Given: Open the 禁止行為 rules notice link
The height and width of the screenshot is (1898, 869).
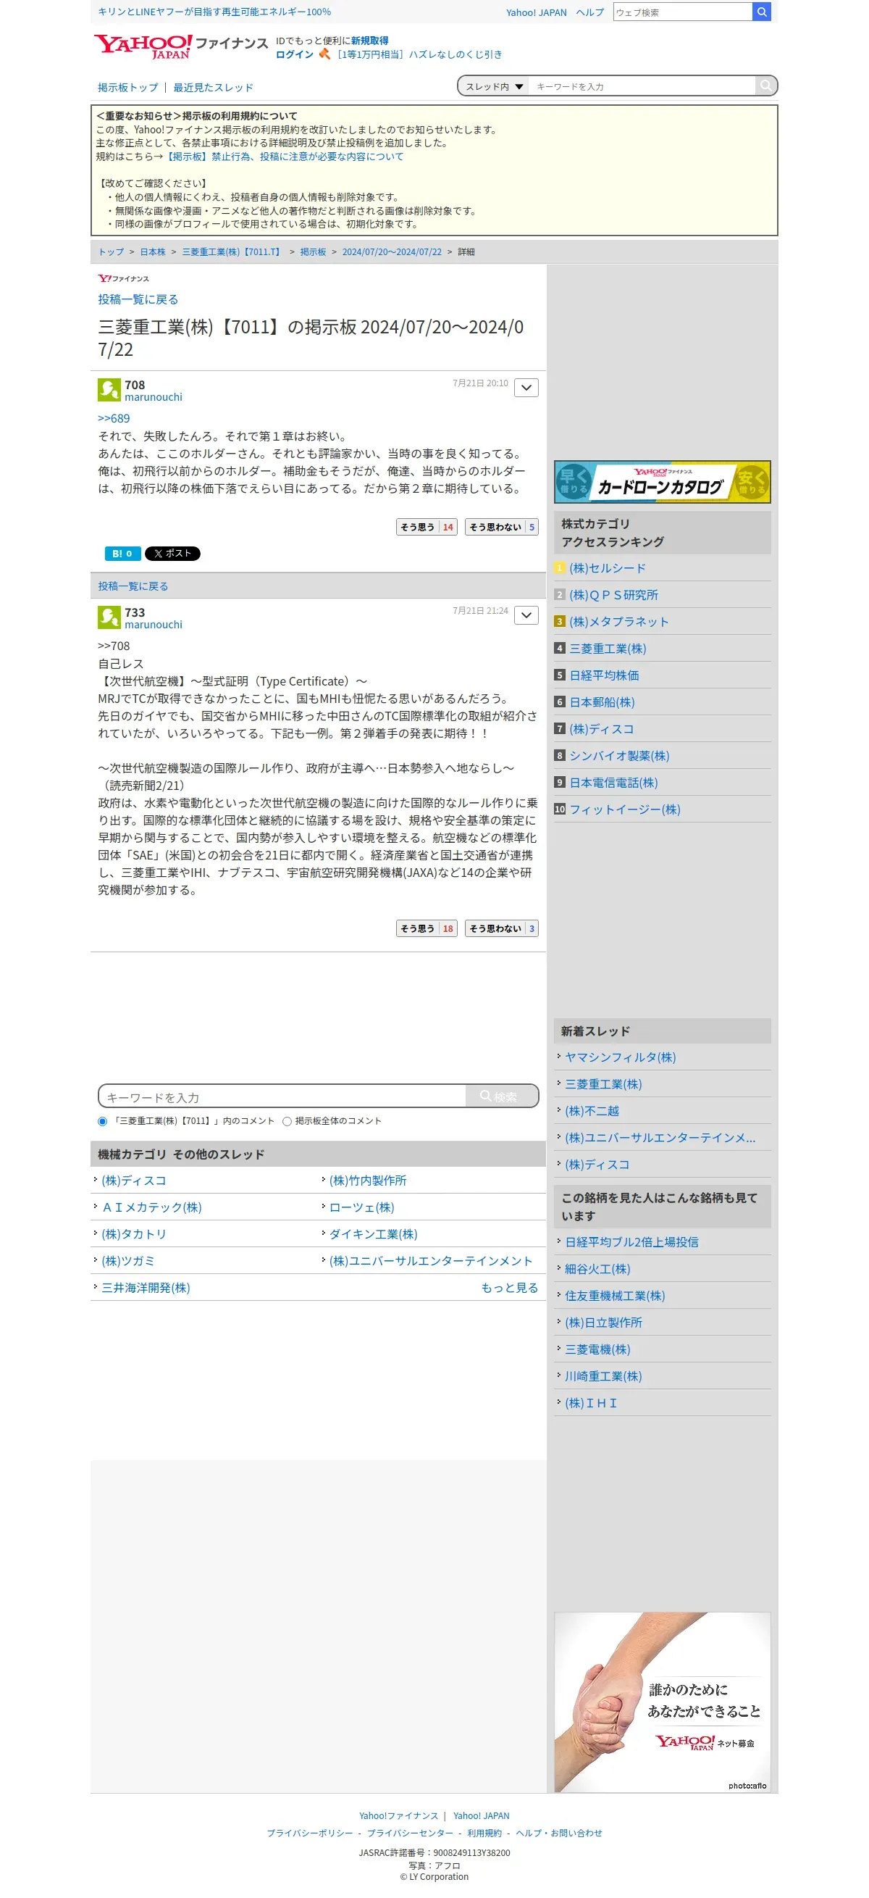Looking at the screenshot, I should 284,157.
